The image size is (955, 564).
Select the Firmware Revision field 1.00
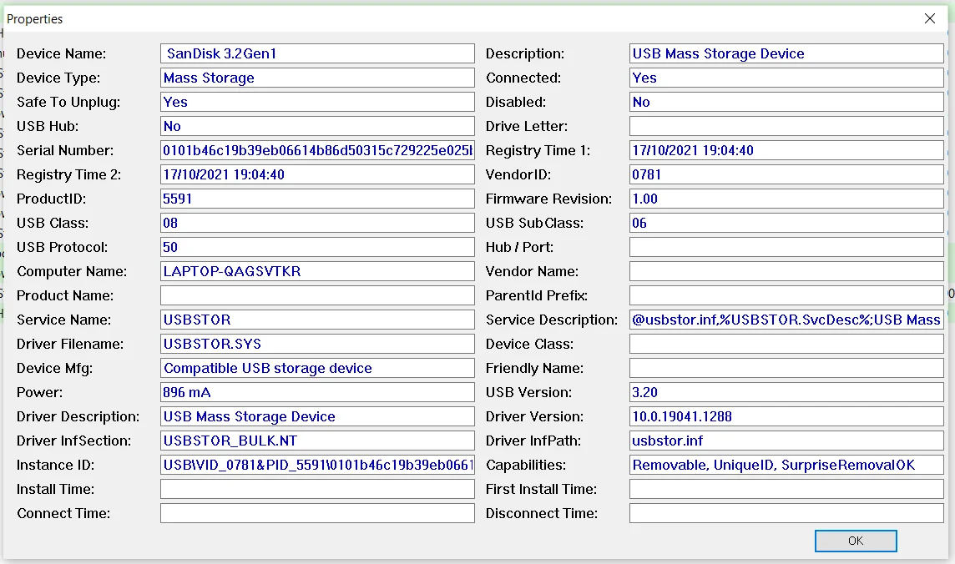click(786, 199)
